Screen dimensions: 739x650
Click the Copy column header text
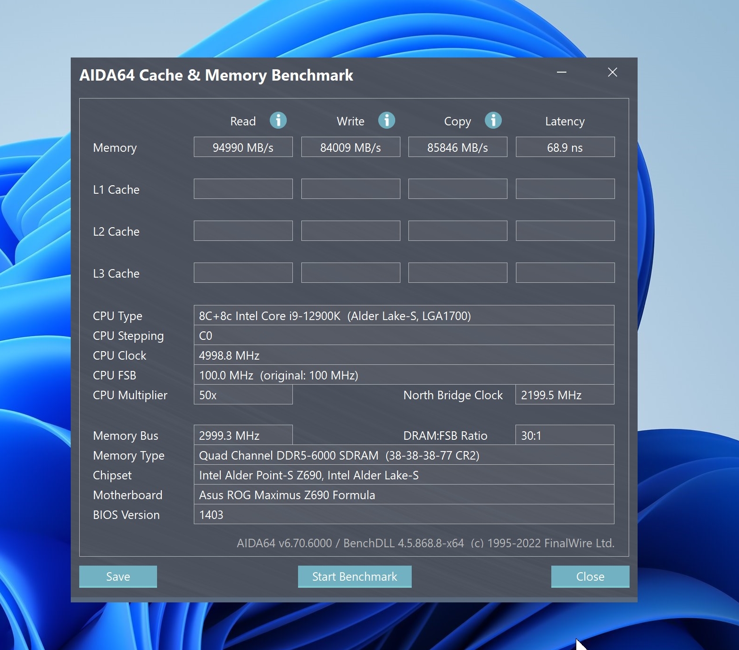point(457,122)
